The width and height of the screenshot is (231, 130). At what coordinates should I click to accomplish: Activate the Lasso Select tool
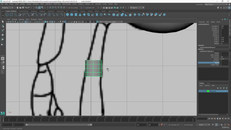pyautogui.click(x=3, y=26)
